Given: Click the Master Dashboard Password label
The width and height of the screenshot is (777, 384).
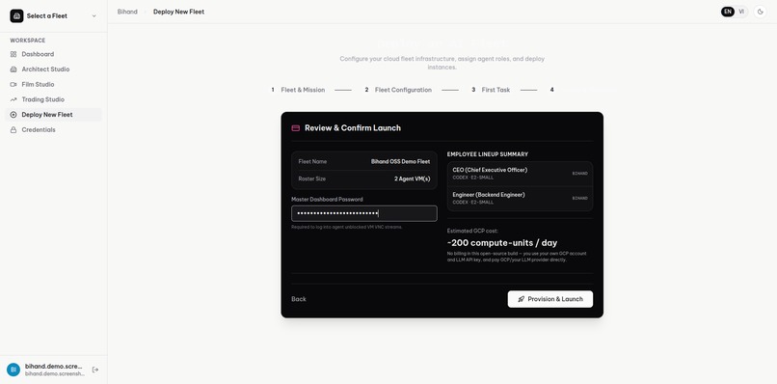Looking at the screenshot, I should 327,200.
